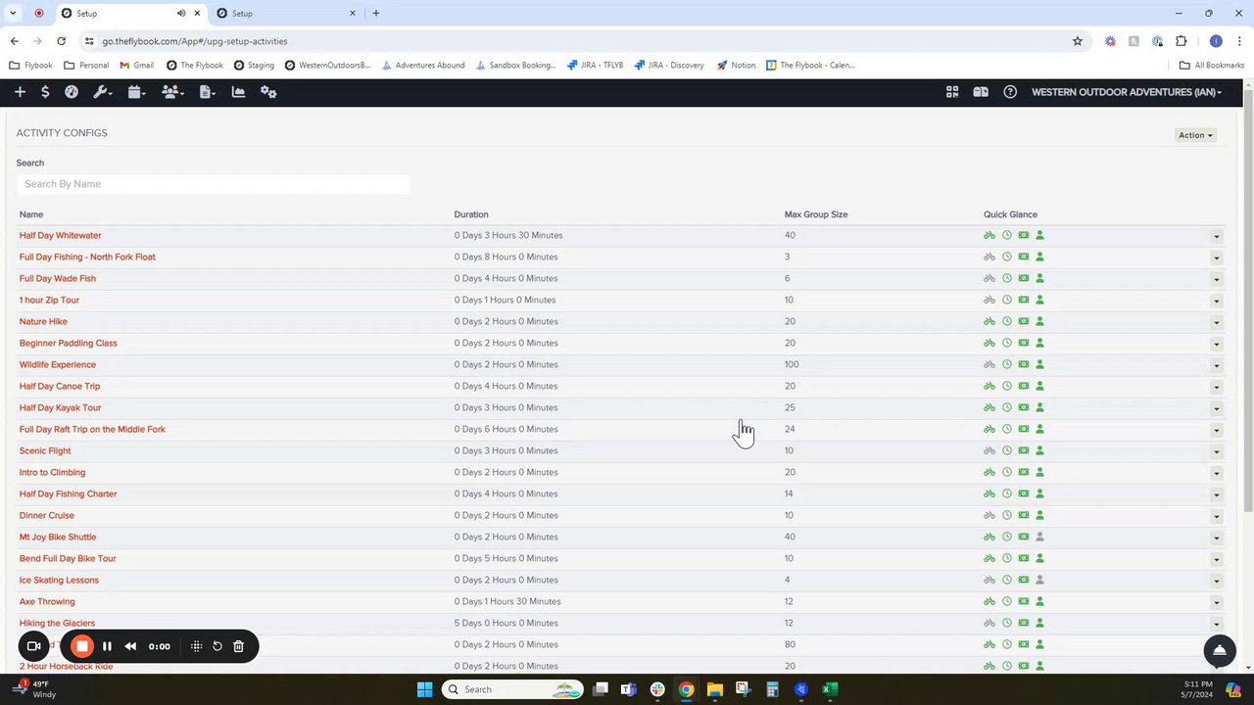Image resolution: width=1254 pixels, height=705 pixels.
Task: Open the All Bookmarks folder
Action: (1212, 66)
